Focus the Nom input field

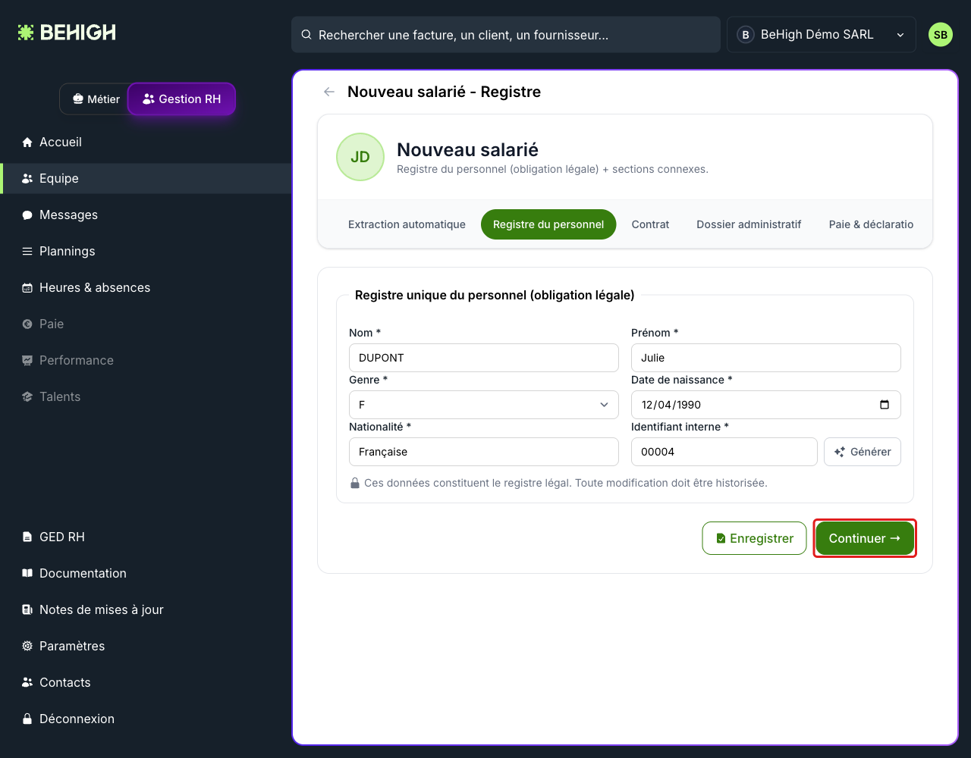484,358
